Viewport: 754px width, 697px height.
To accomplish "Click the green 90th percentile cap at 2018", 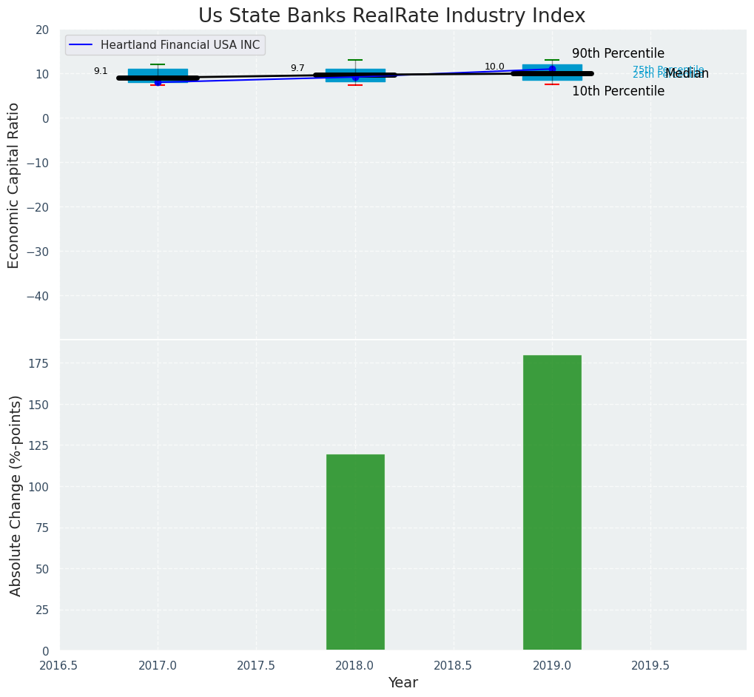I will [355, 60].
